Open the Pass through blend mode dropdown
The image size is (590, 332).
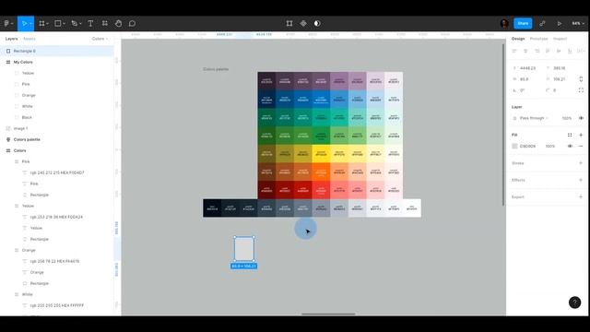tap(534, 118)
